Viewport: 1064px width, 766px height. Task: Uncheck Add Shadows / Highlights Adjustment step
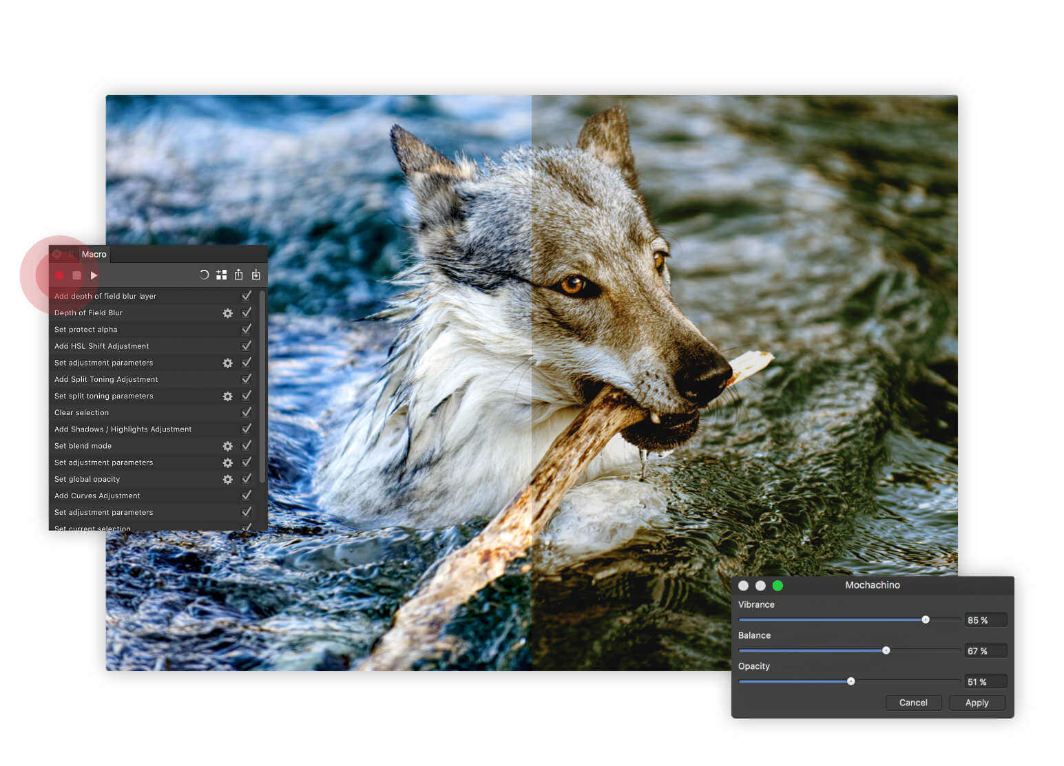pos(247,429)
